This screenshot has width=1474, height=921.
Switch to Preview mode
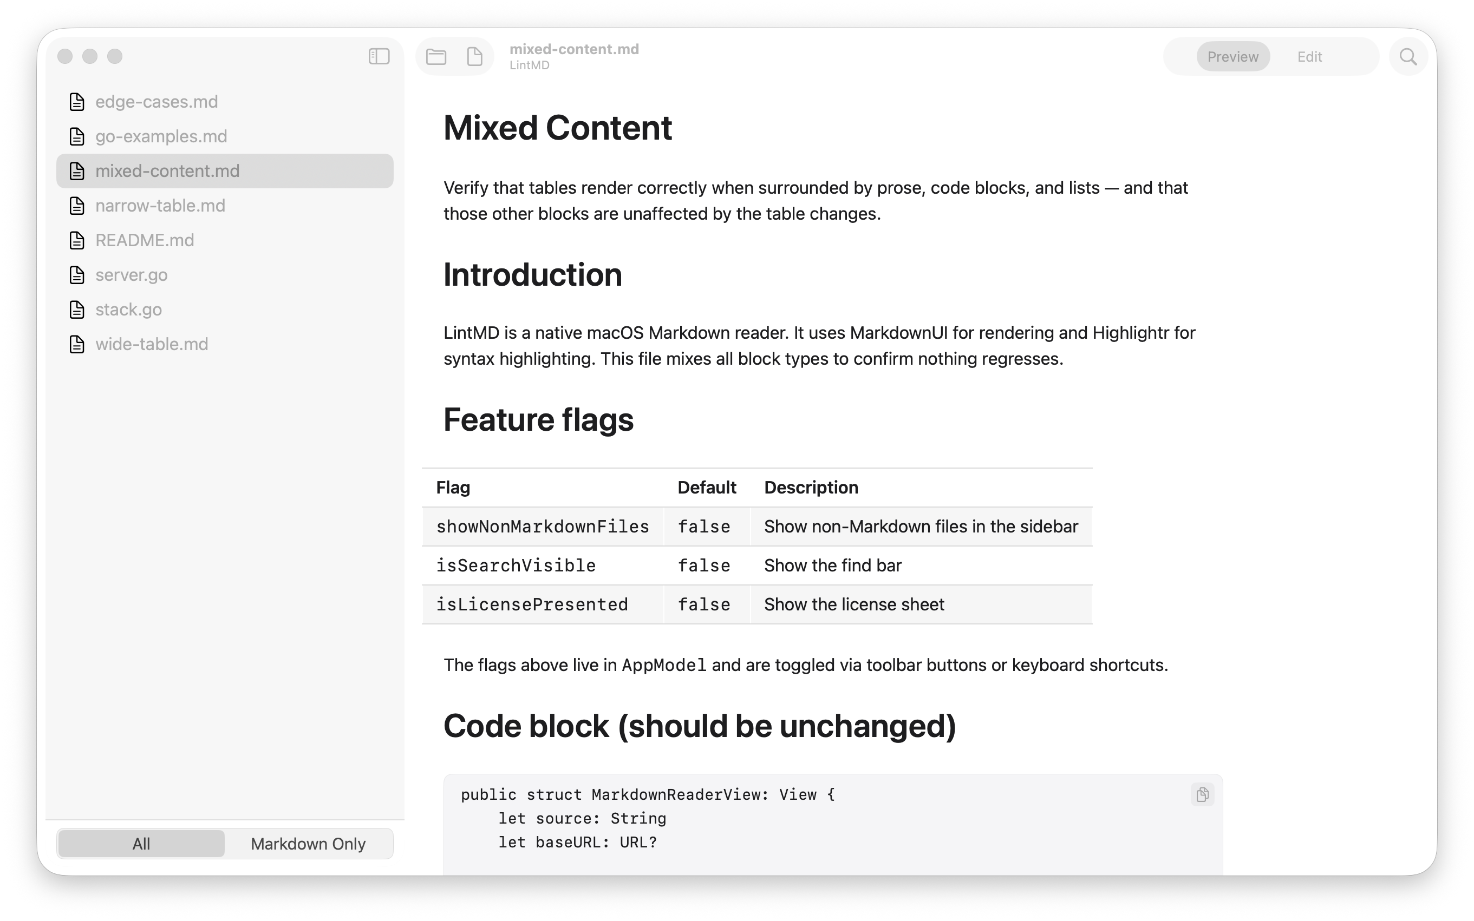1232,57
